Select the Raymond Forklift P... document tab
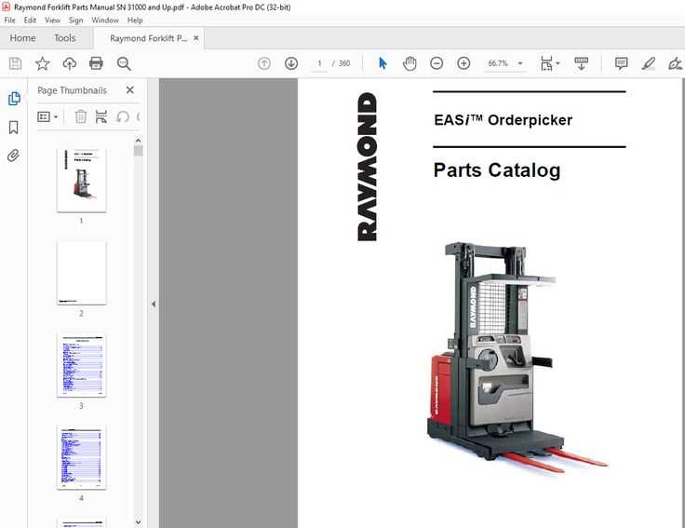 (x=149, y=38)
